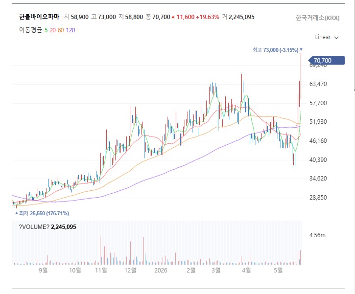The width and height of the screenshot is (355, 294).
Task: Click the 9월 date axis label
Action: click(43, 270)
